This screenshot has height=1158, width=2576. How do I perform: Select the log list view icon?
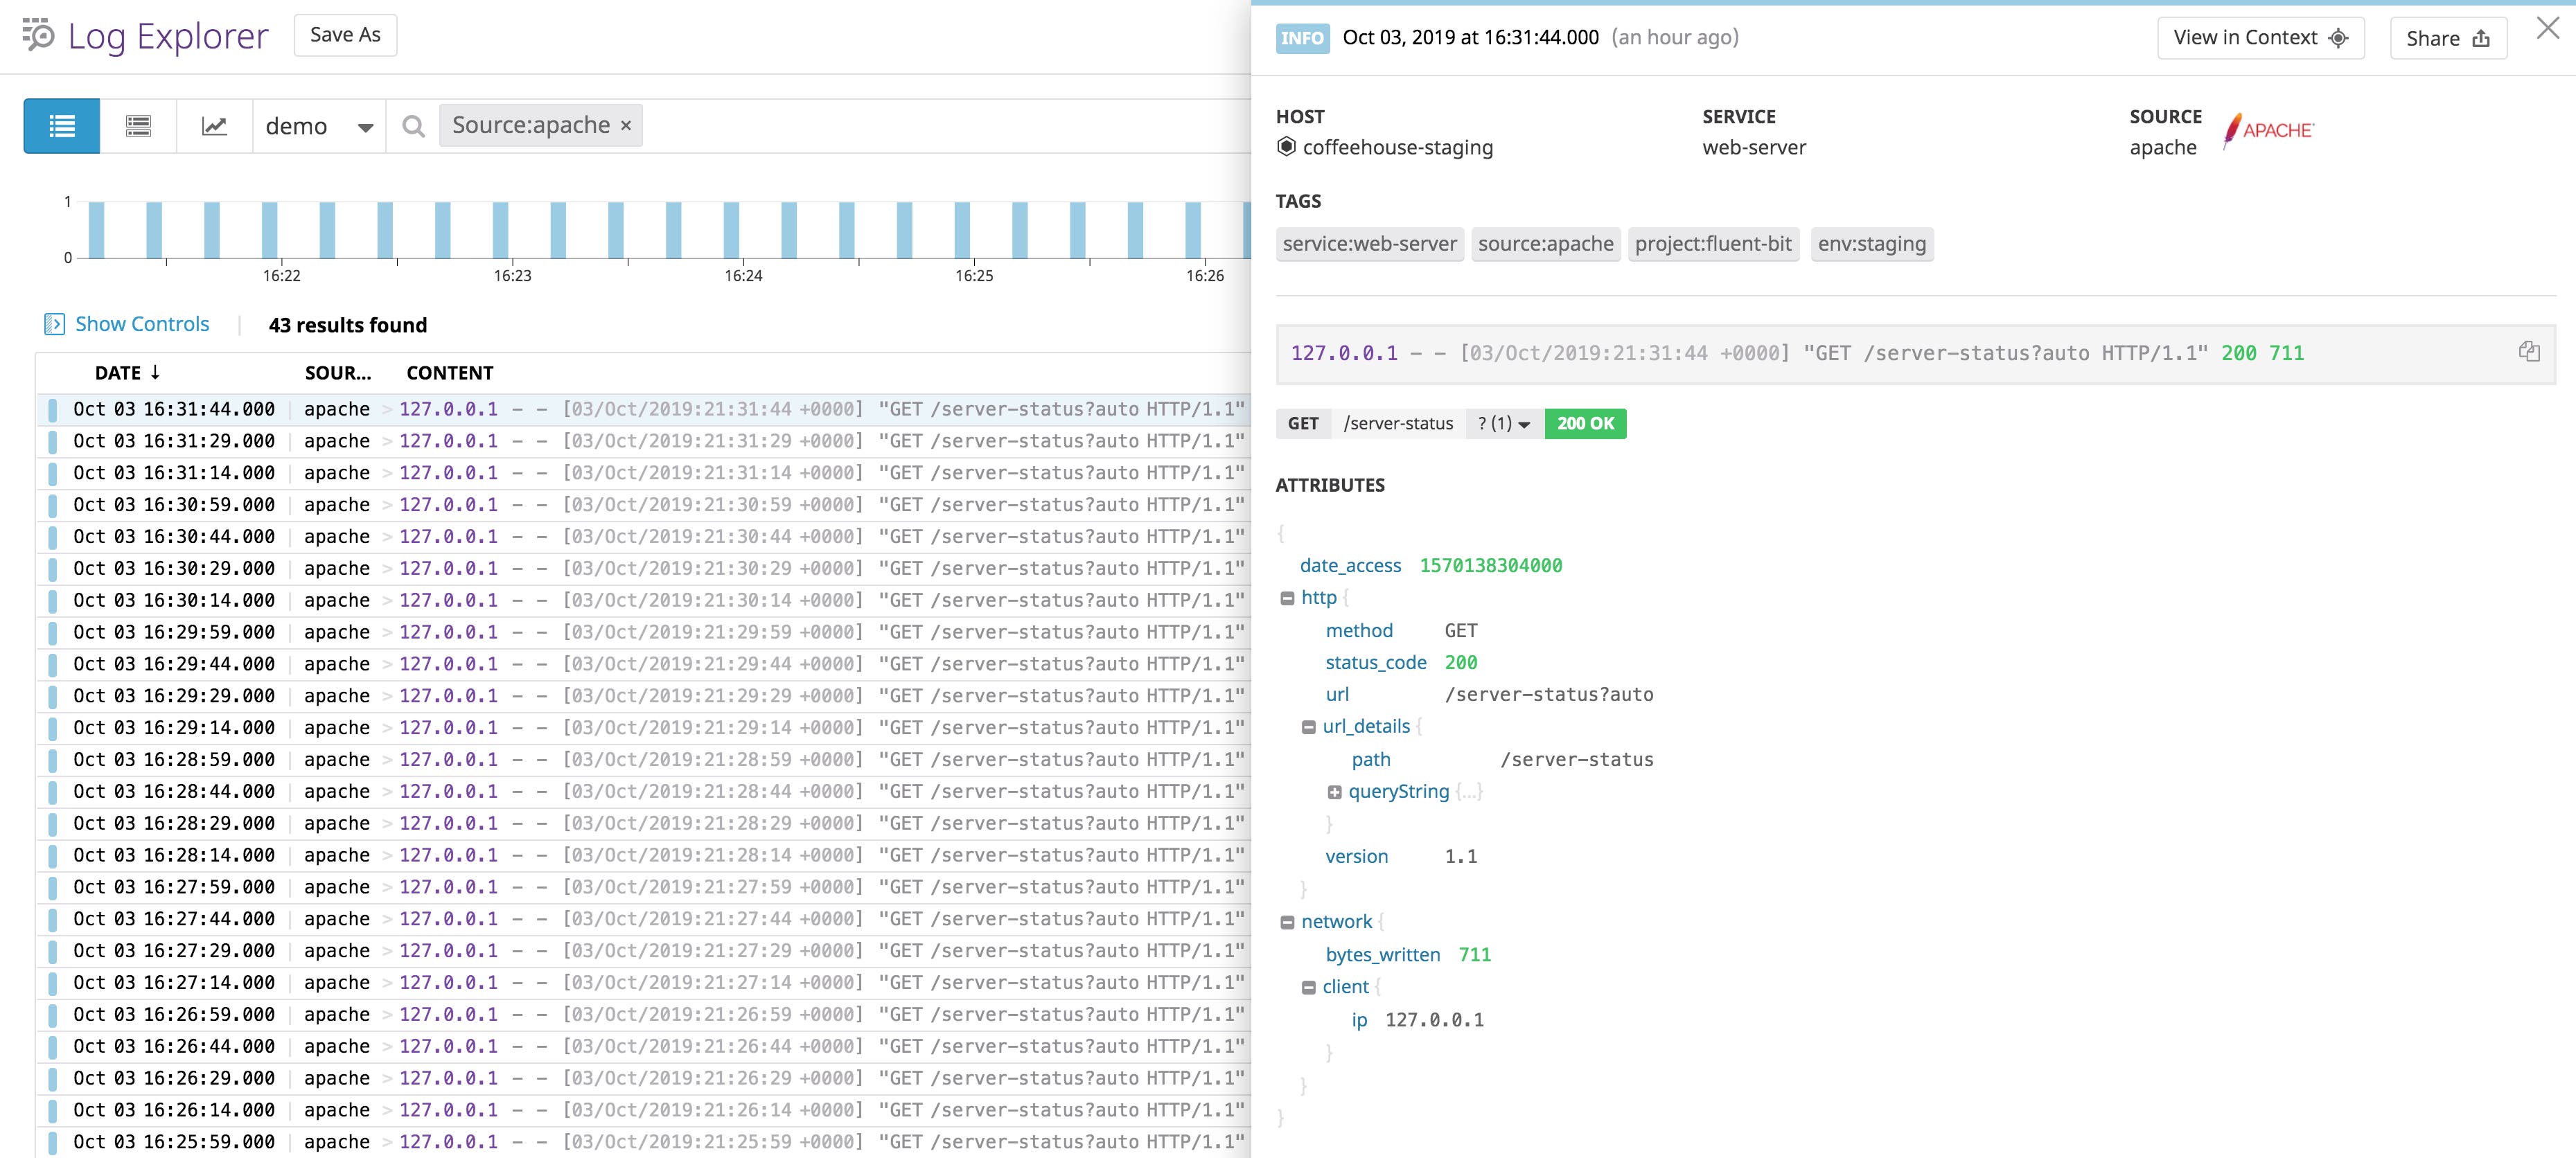(x=61, y=125)
